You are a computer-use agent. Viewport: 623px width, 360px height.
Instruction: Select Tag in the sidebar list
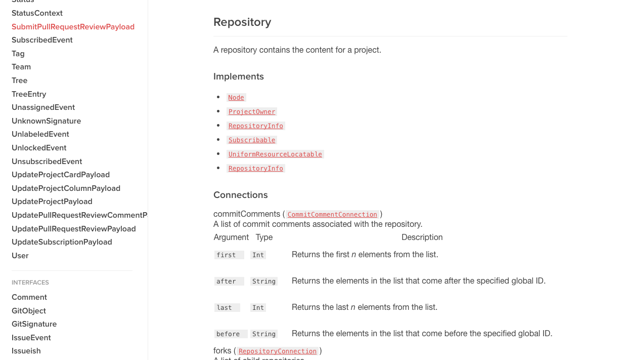click(18, 54)
